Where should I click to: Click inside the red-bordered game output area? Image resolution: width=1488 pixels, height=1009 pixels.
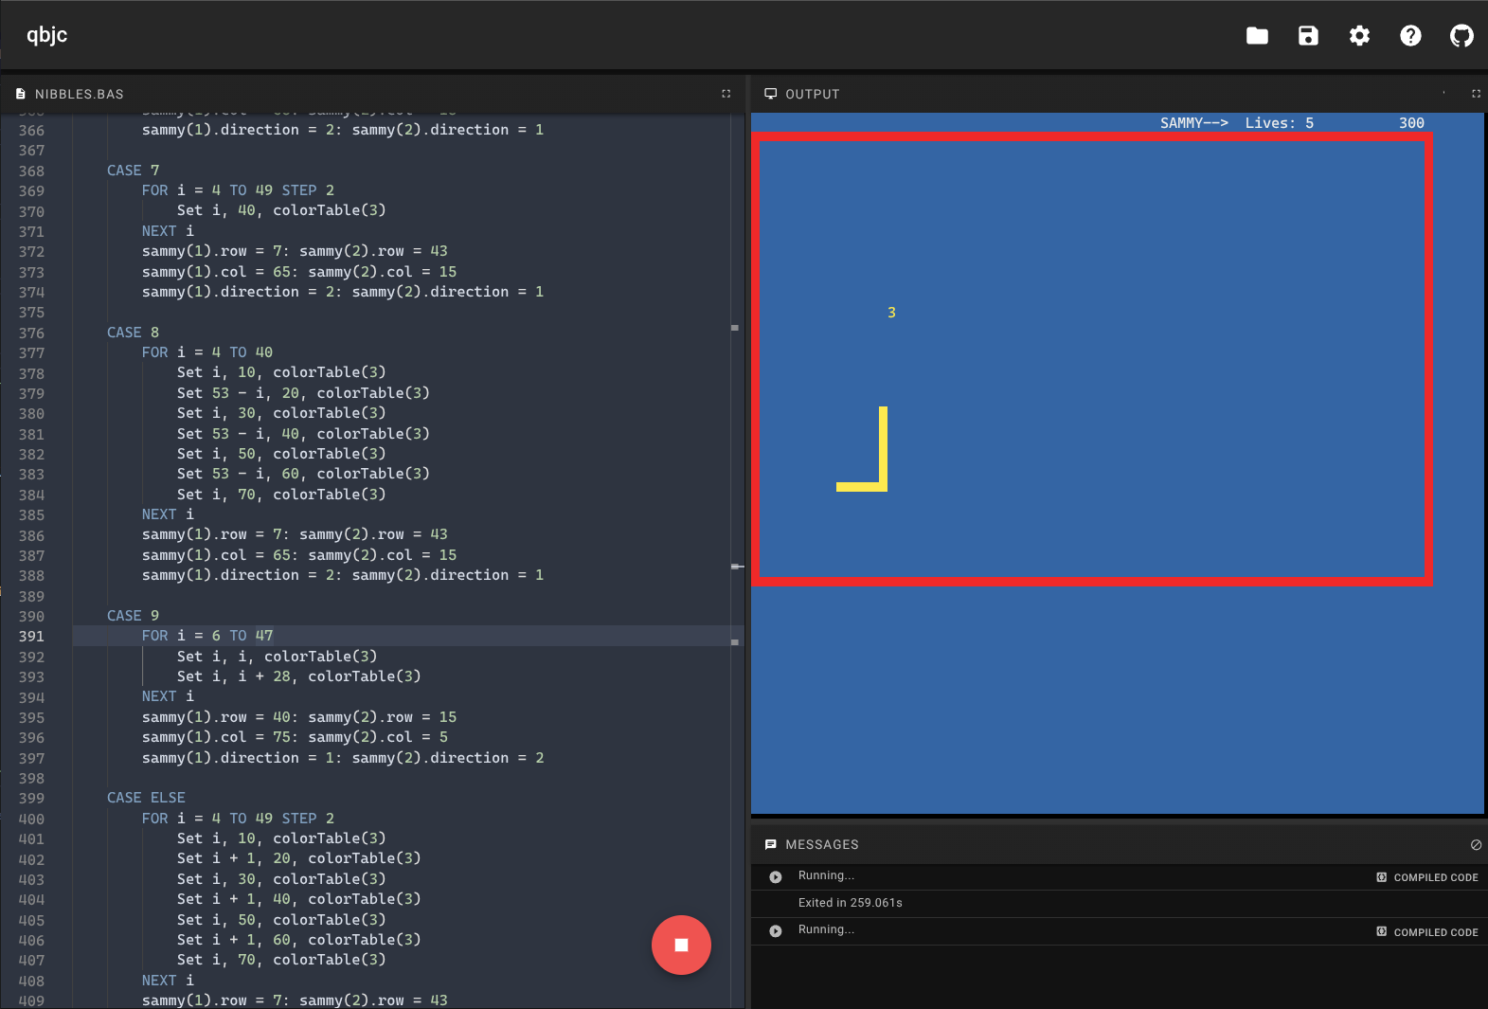(x=1091, y=360)
